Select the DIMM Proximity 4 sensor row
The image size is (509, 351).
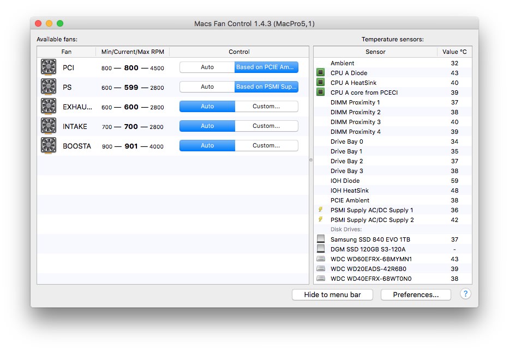tap(393, 132)
